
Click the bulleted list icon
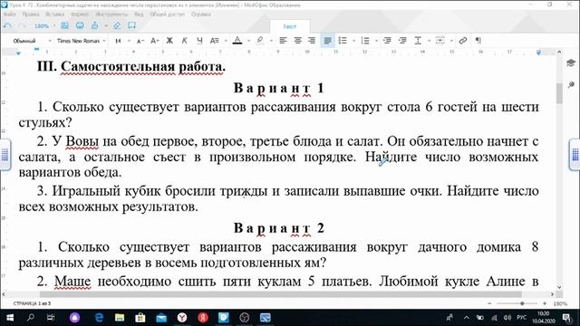[343, 41]
